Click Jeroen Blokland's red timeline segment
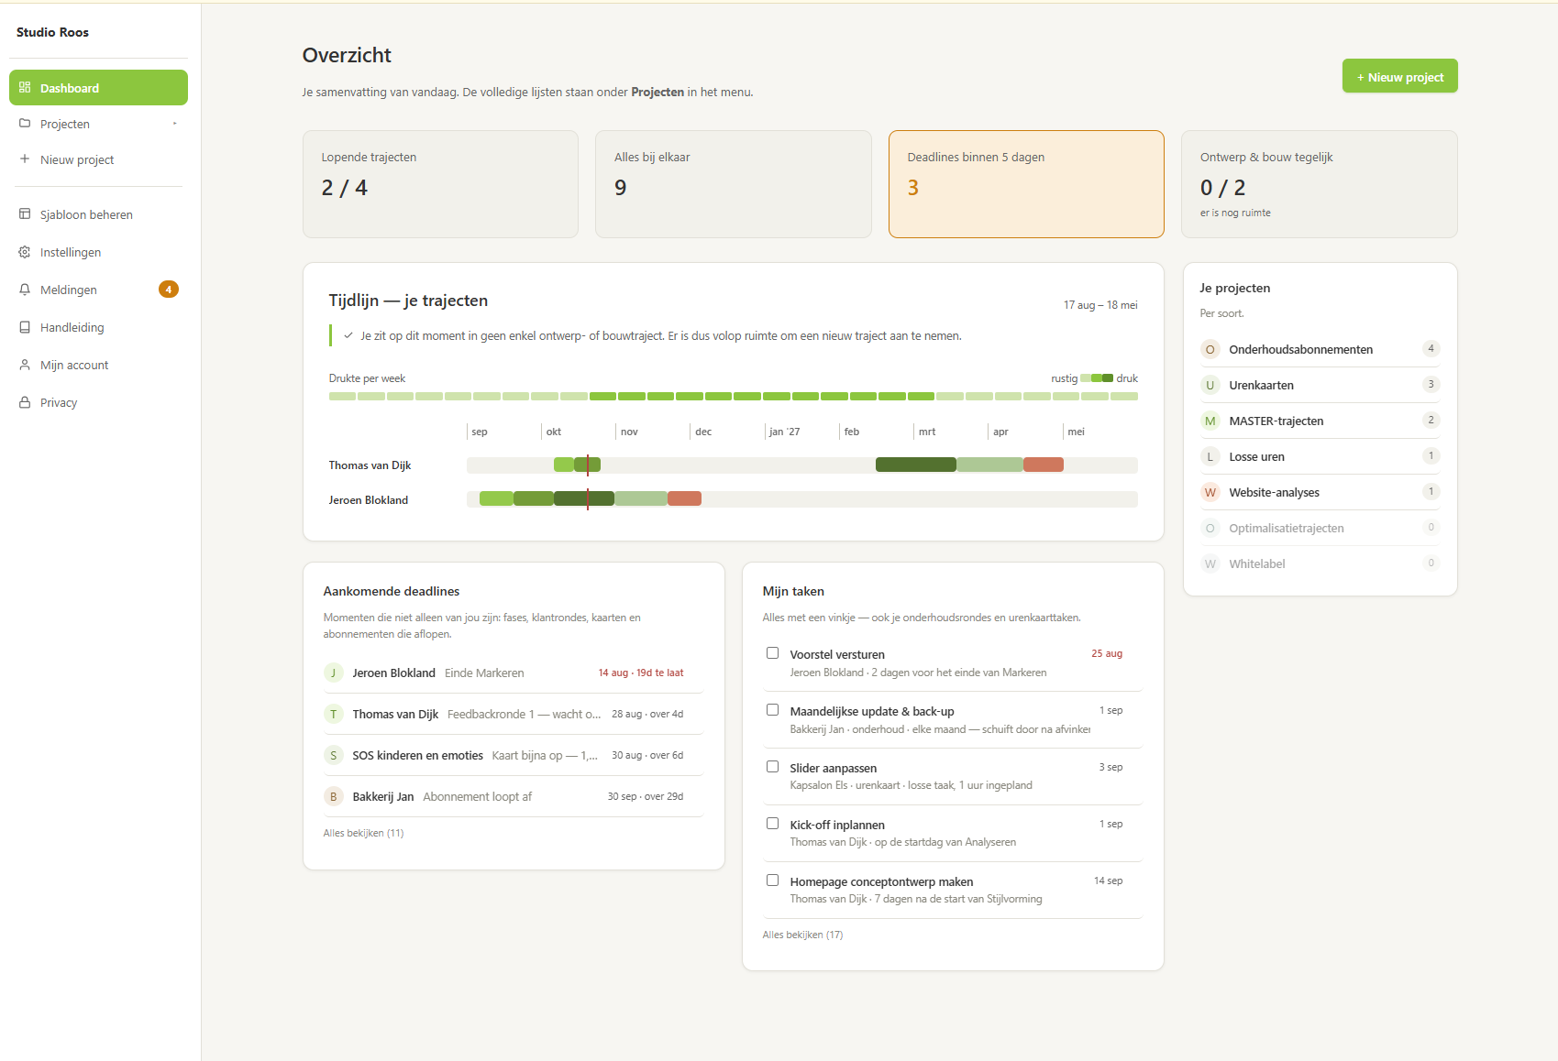Image resolution: width=1558 pixels, height=1061 pixels. [684, 498]
